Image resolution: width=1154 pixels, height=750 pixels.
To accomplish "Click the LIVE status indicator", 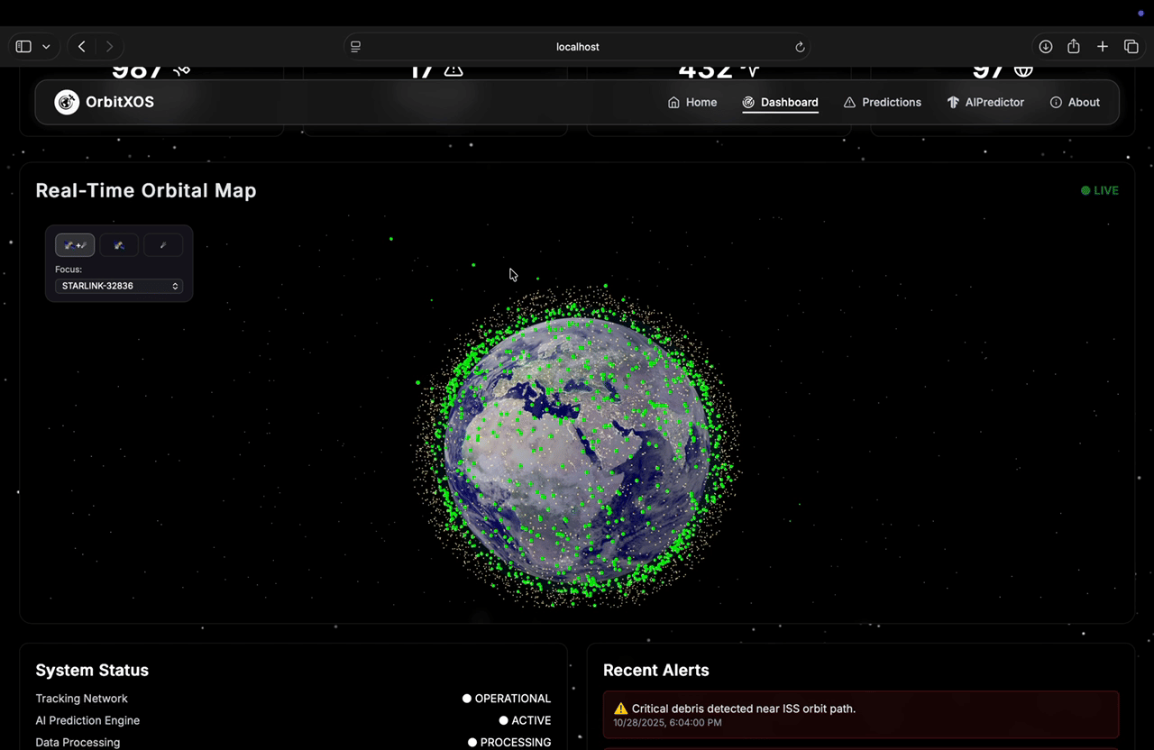I will (x=1100, y=190).
